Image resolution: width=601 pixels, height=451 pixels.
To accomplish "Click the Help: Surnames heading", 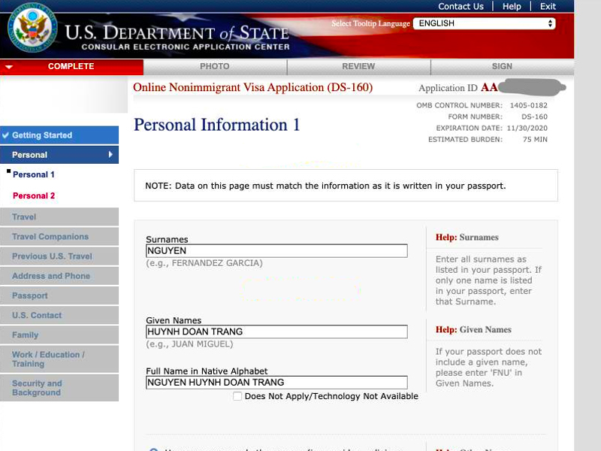I will pyautogui.click(x=467, y=238).
